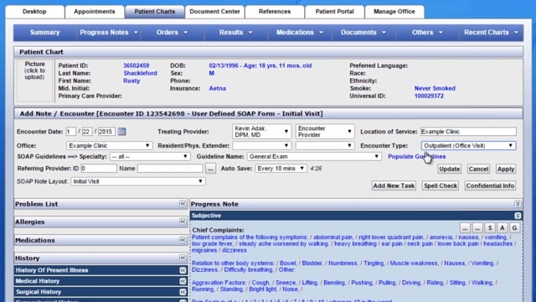536x302 pixels.
Task: Click the Apply button
Action: pyautogui.click(x=506, y=169)
